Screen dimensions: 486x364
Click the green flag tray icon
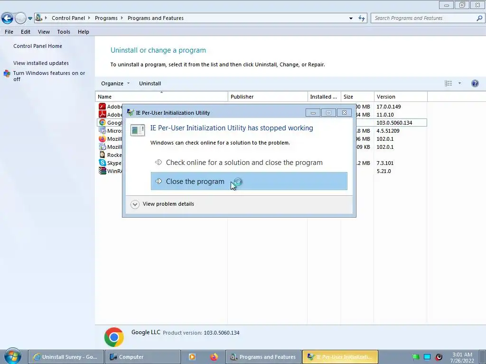[416, 357]
